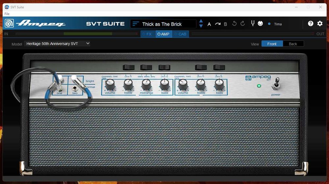Adjust Channel One treble knob
This screenshot has height=184, width=329.
coord(128,85)
